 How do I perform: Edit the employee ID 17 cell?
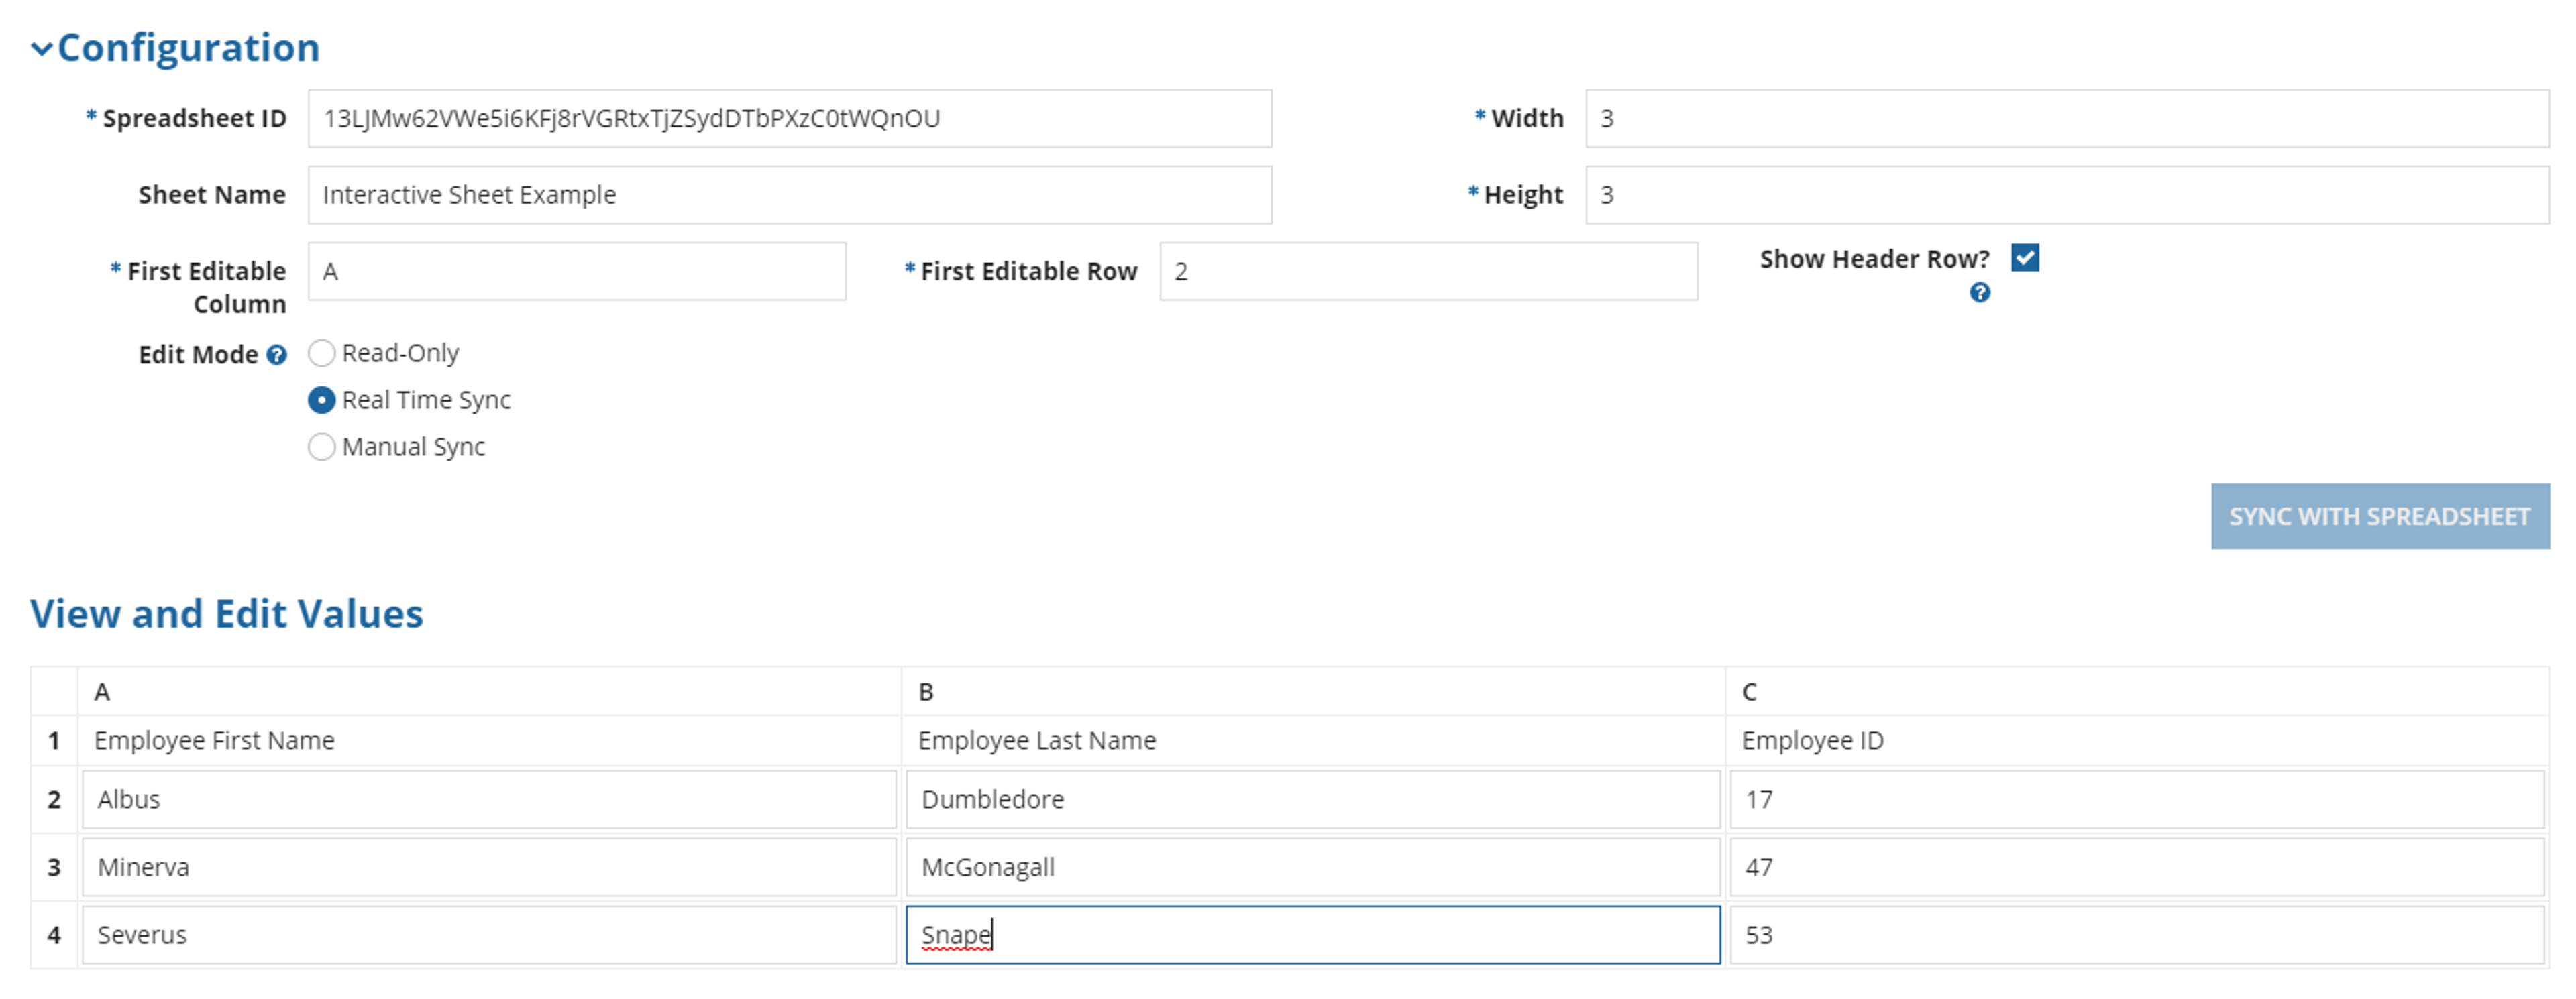click(2137, 799)
